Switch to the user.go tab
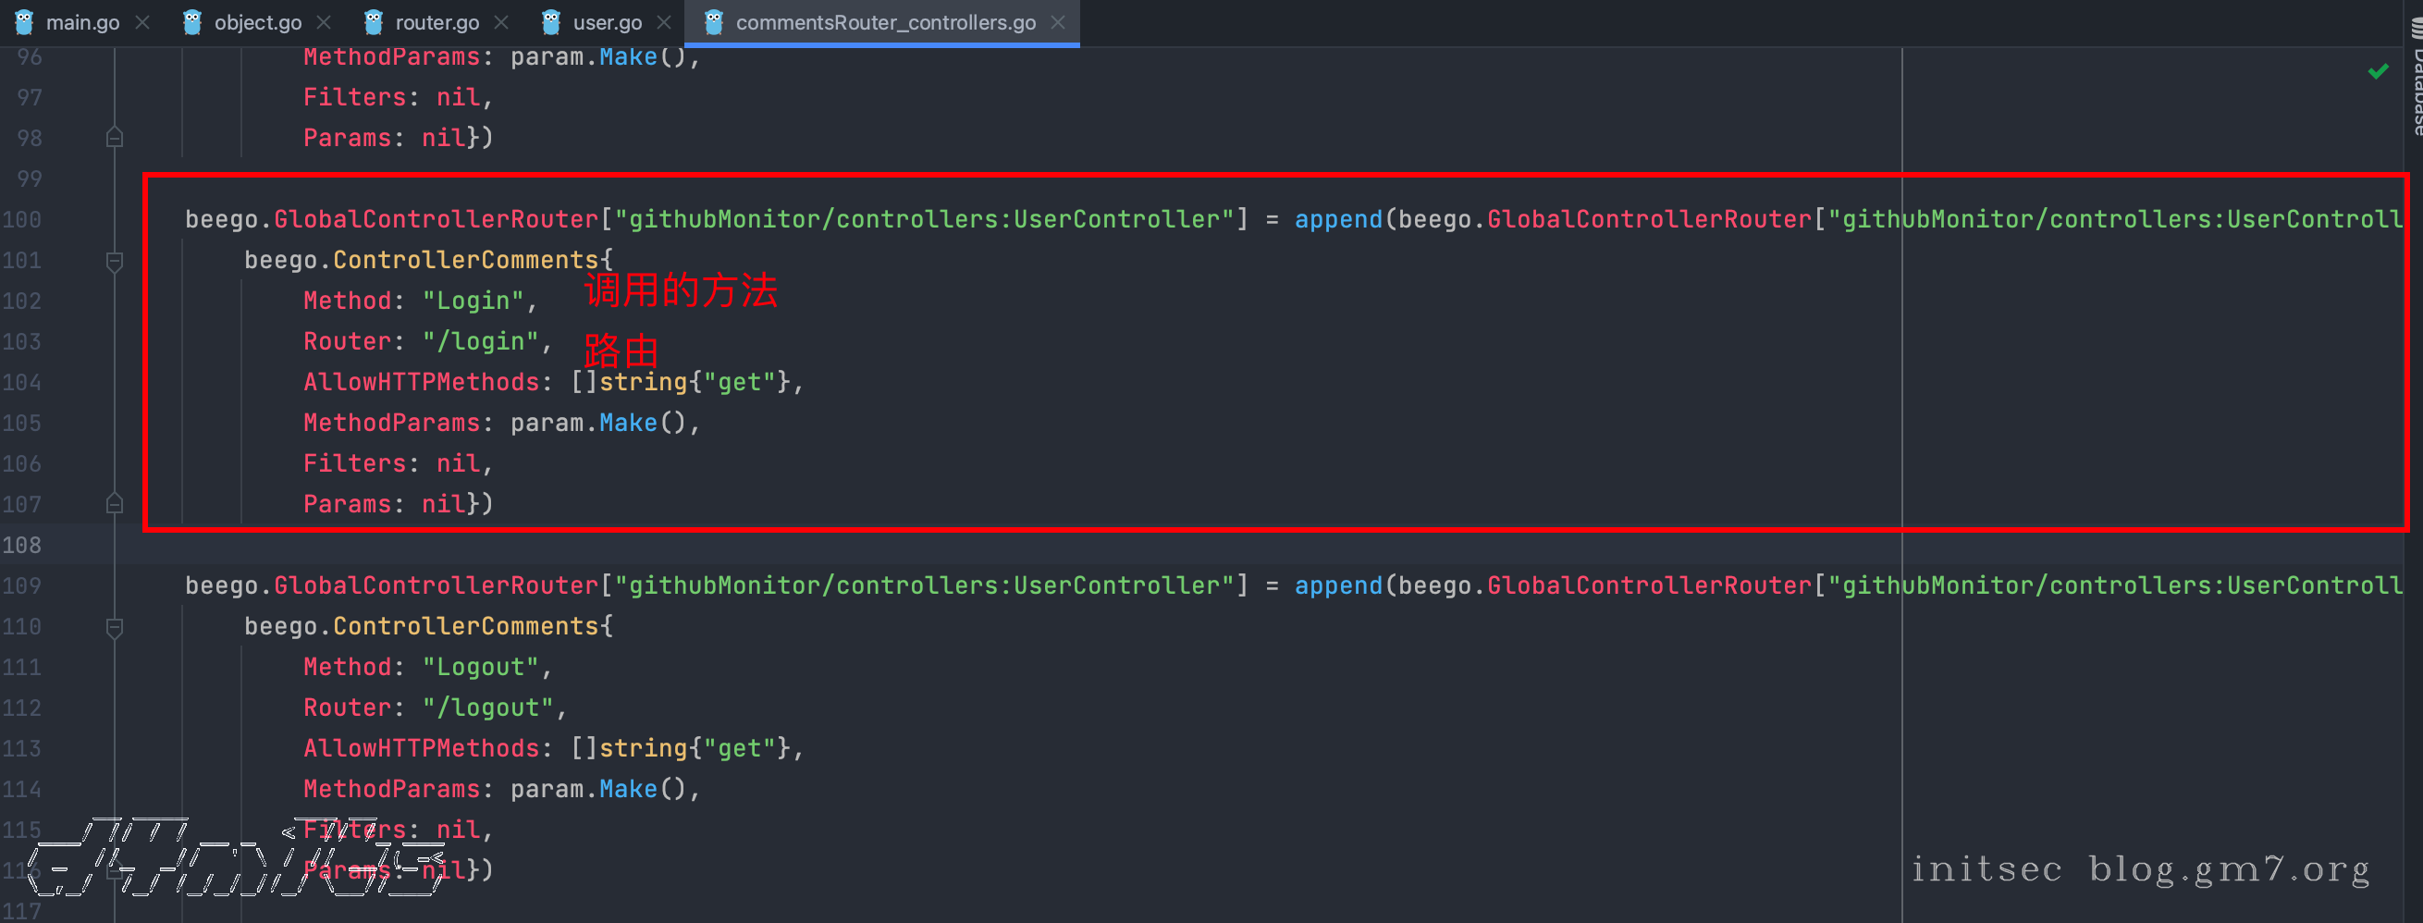This screenshot has height=923, width=2423. click(607, 21)
